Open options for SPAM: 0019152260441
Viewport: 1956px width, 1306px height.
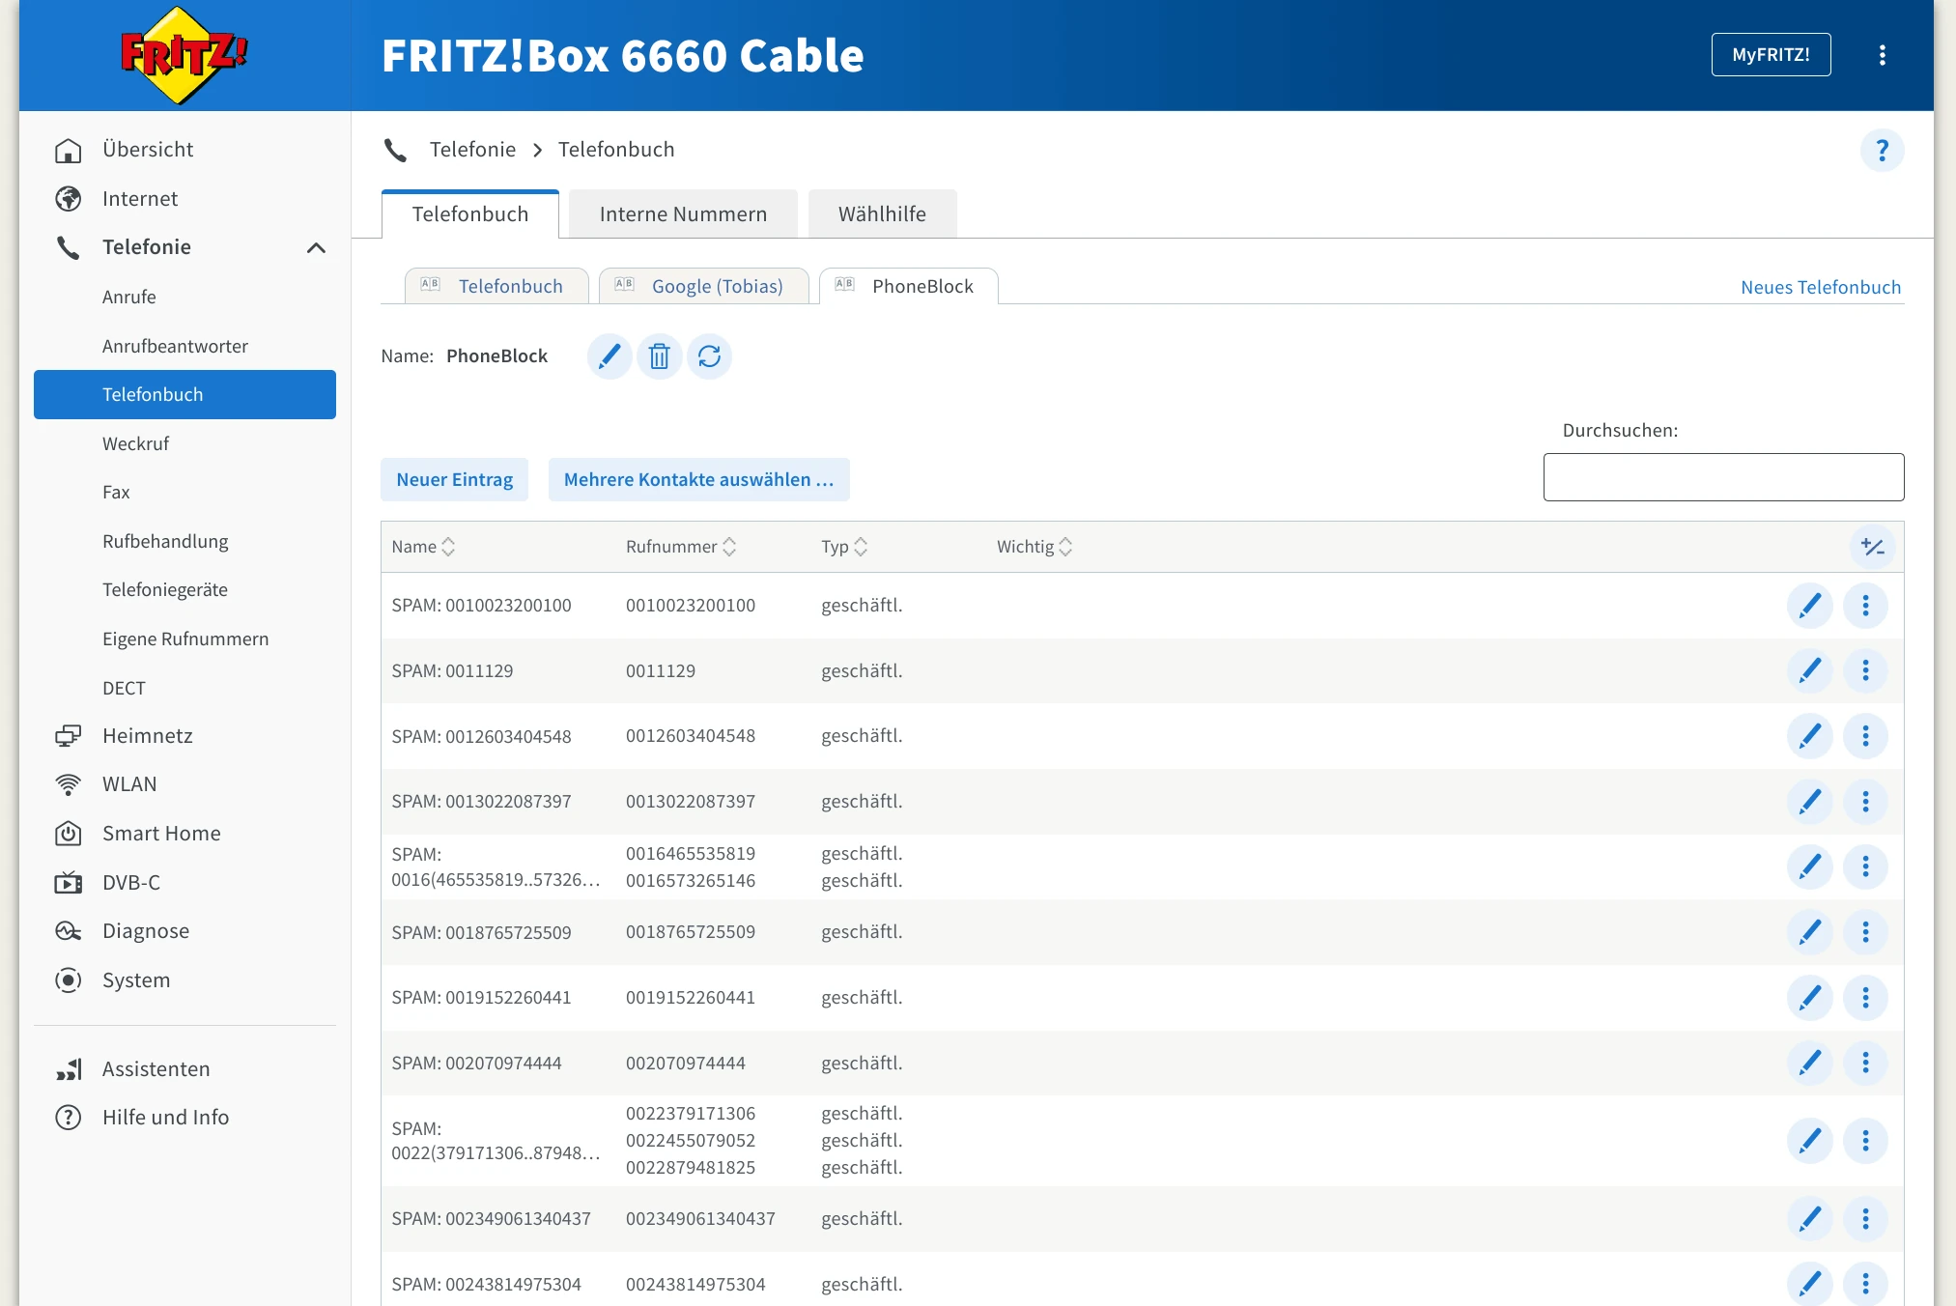pos(1865,998)
